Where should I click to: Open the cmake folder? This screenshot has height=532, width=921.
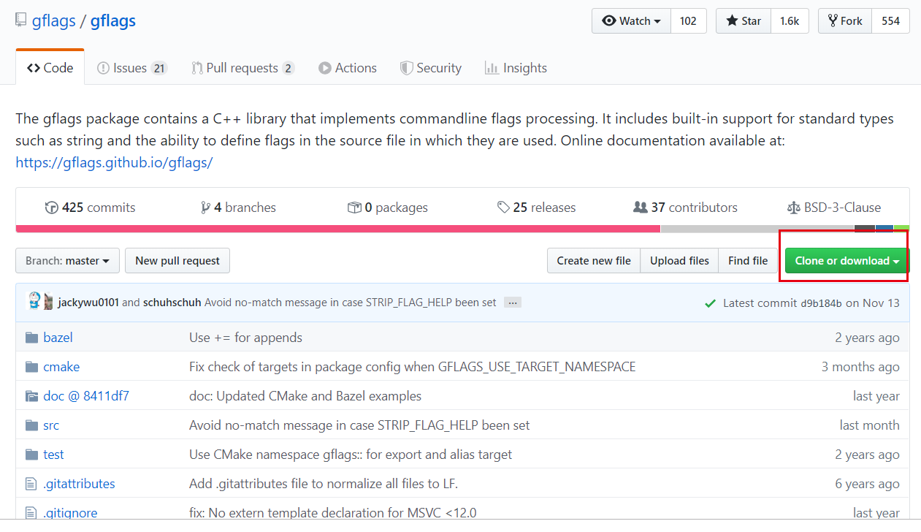(x=61, y=367)
